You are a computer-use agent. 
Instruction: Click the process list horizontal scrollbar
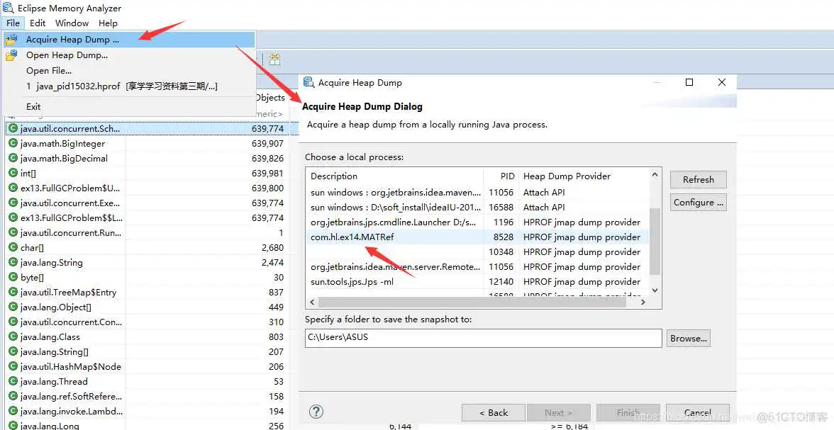tap(472, 301)
